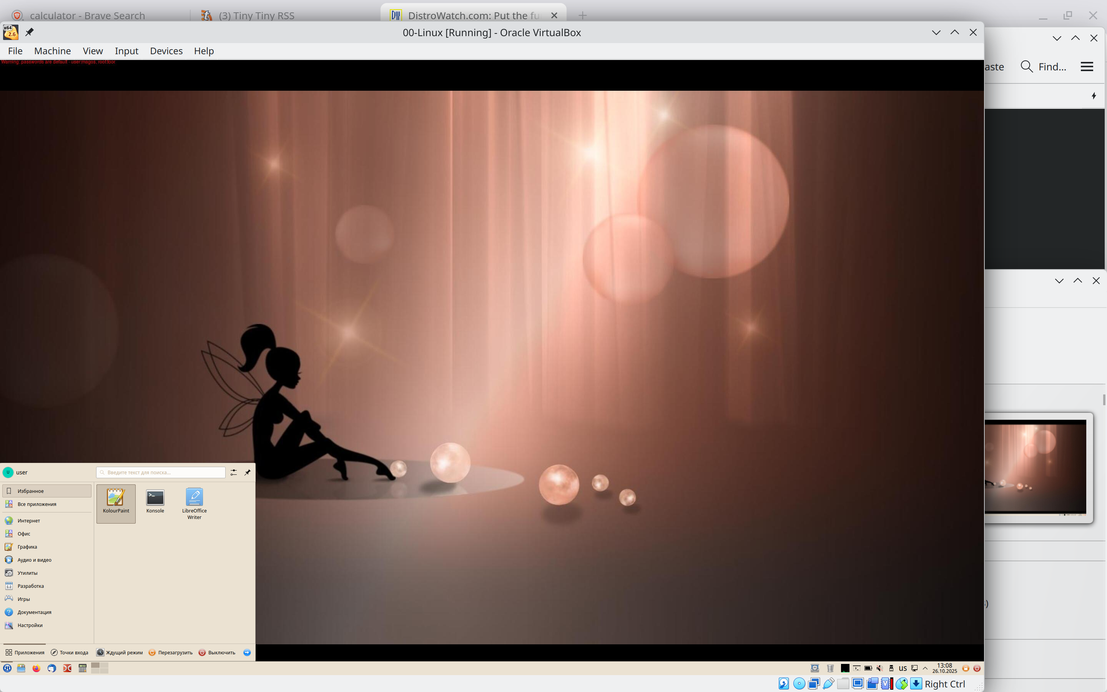This screenshot has width=1107, height=692.
Task: Click VirtualBox CPU virtualization status icon
Action: [887, 684]
